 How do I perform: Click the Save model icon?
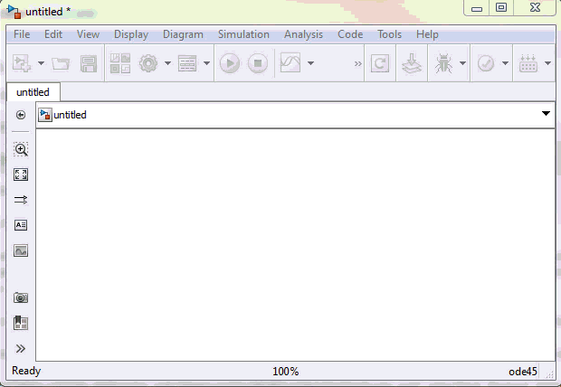pos(89,63)
